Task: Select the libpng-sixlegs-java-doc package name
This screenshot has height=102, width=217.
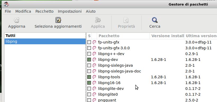Action: 119,71
